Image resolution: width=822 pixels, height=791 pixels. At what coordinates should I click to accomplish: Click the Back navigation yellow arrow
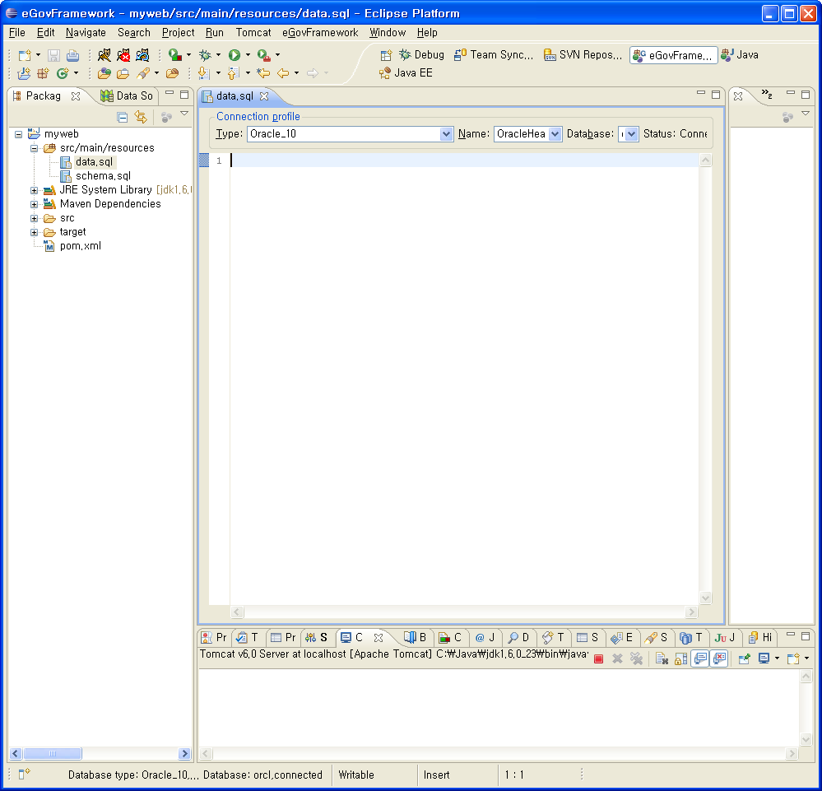(x=283, y=73)
